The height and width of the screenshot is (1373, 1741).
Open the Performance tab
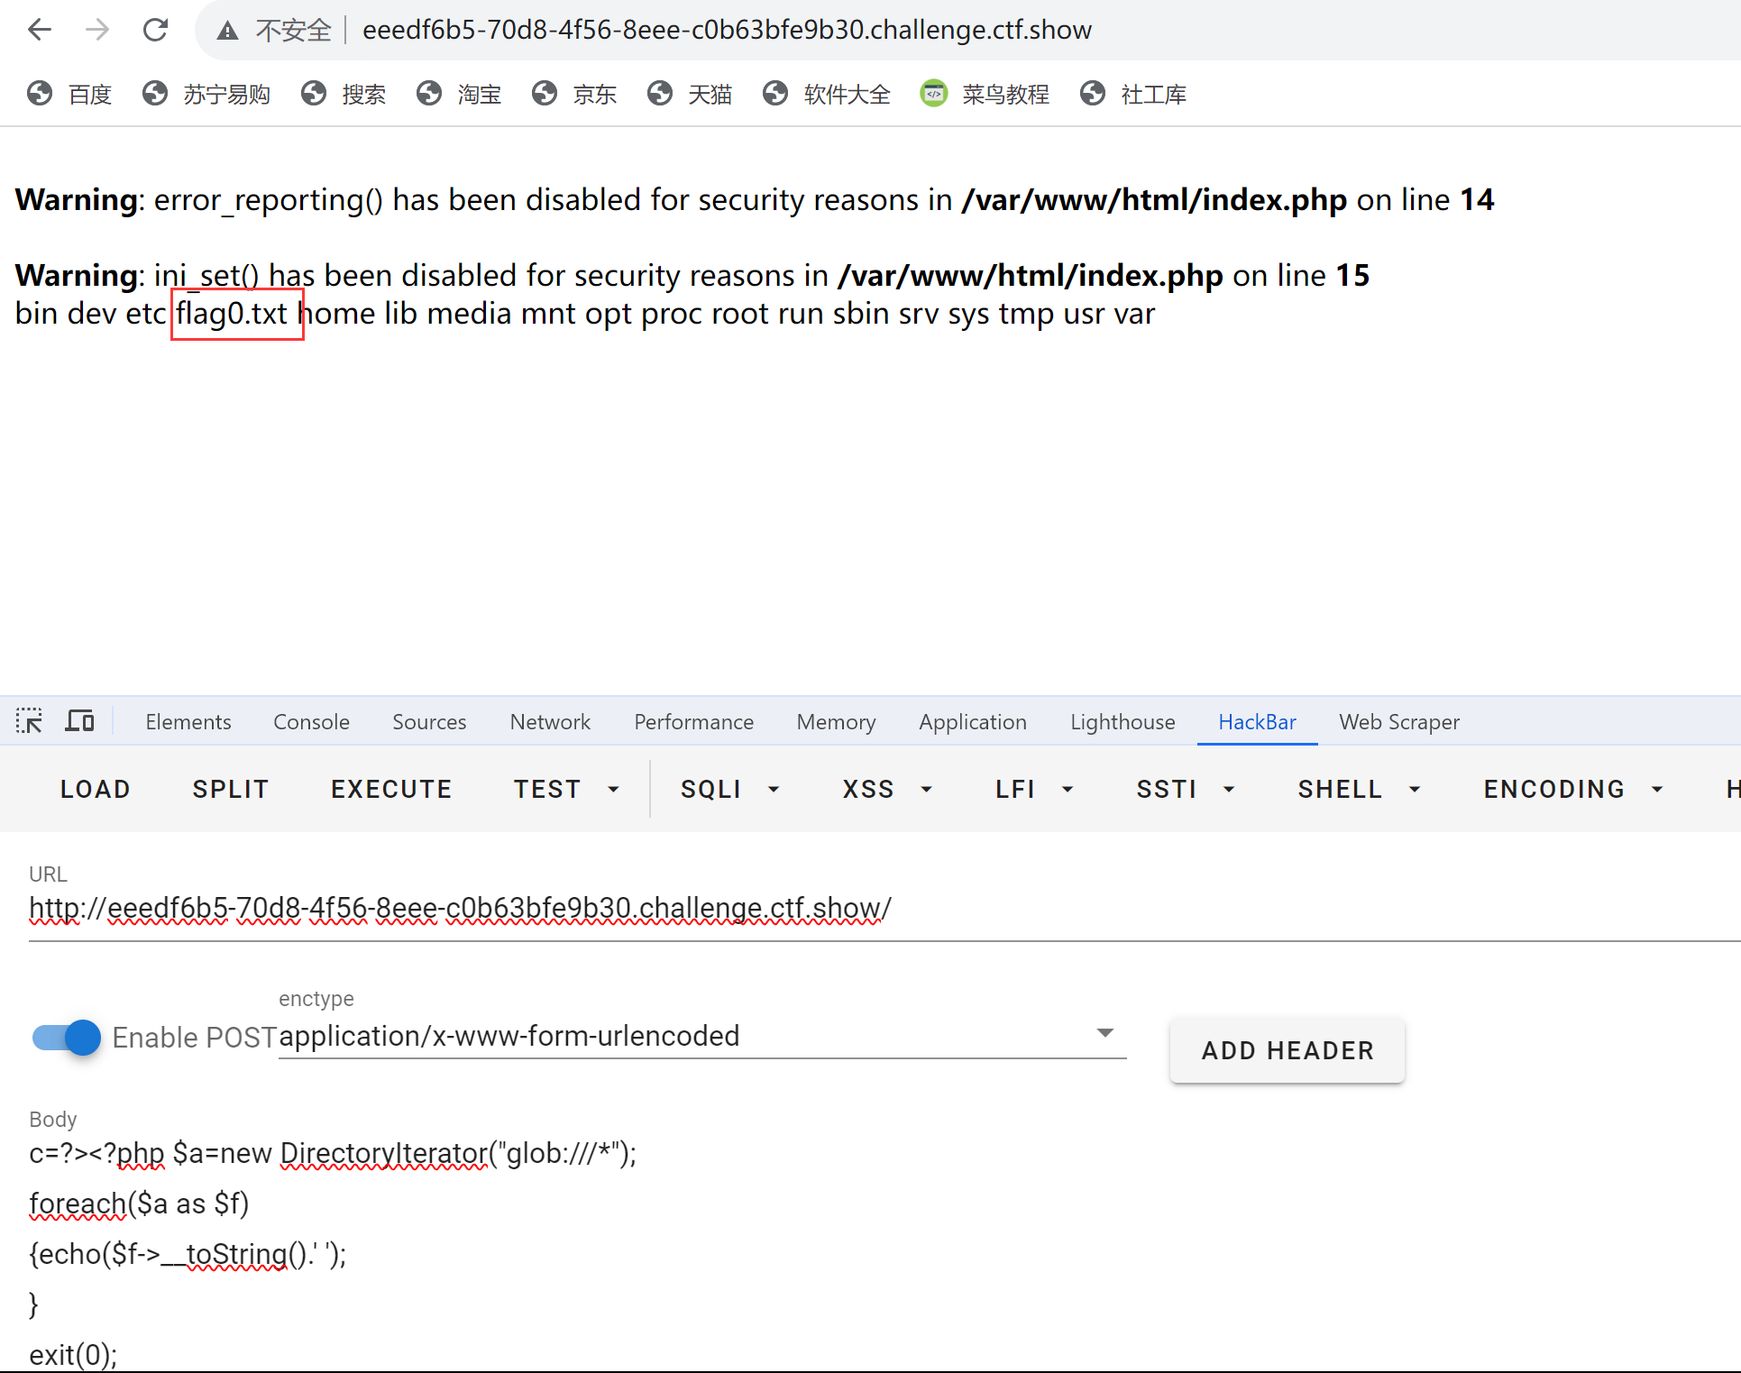(x=693, y=721)
